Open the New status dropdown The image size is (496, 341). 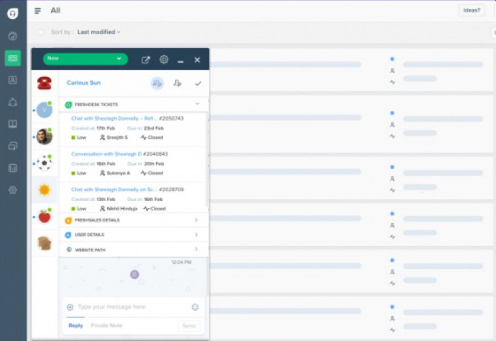[x=85, y=59]
